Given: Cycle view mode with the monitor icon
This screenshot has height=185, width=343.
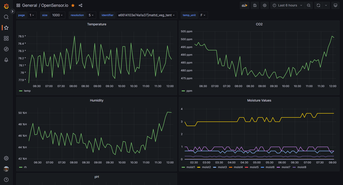Looking at the screenshot, I should click(x=336, y=5).
